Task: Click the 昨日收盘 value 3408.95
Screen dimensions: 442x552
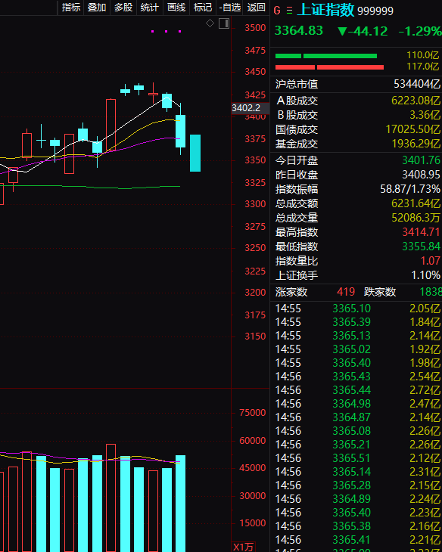Action: click(x=422, y=175)
